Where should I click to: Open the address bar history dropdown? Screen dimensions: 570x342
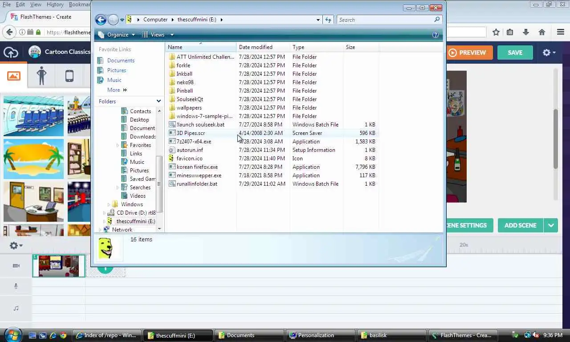tap(318, 20)
